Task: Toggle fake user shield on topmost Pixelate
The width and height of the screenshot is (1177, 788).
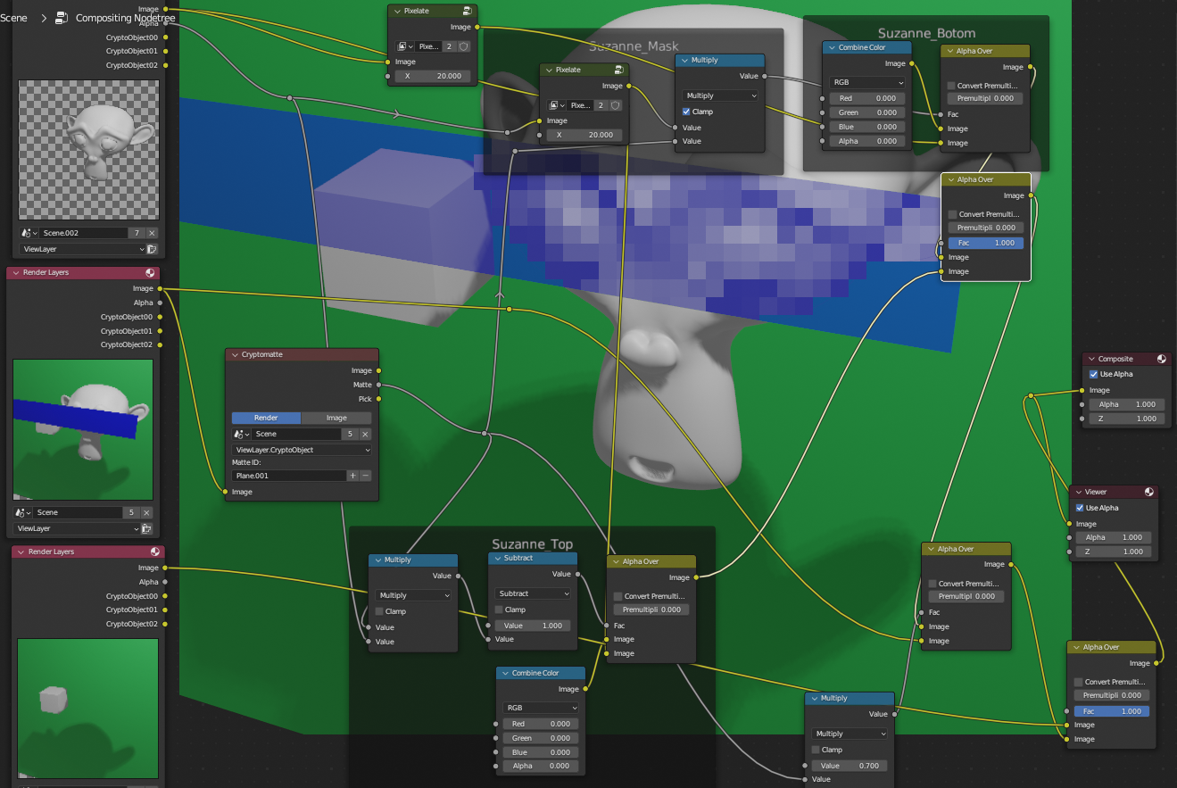Action: (x=463, y=46)
